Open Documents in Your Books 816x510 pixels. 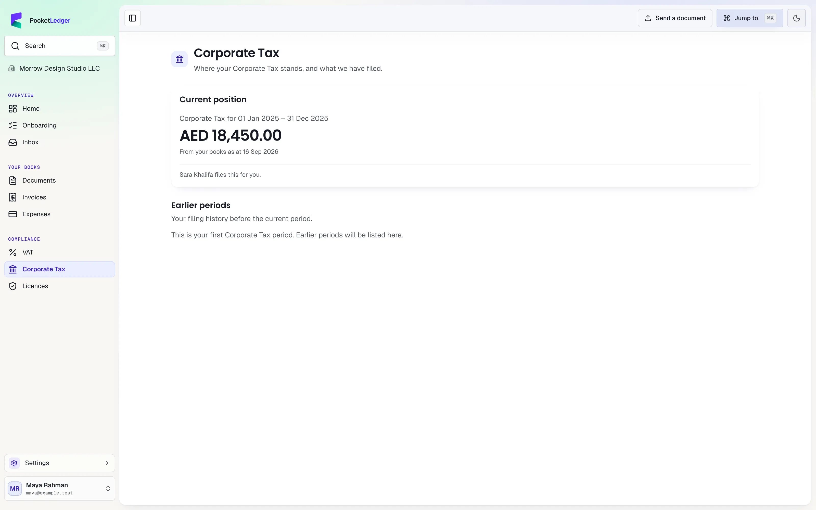(60, 181)
